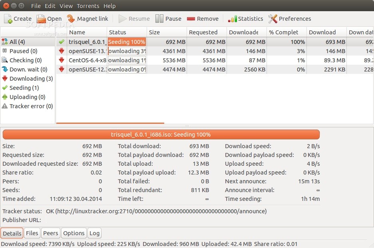Switch to the Details tab

point(12,233)
